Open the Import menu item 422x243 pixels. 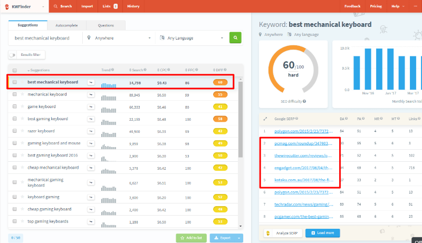click(87, 6)
